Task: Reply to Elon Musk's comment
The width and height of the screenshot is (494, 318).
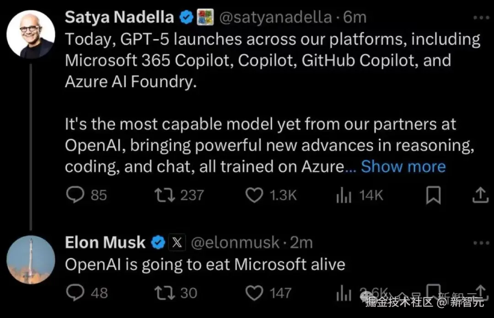Action: (74, 292)
